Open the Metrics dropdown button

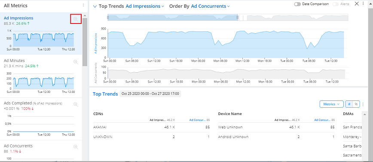click(332, 104)
